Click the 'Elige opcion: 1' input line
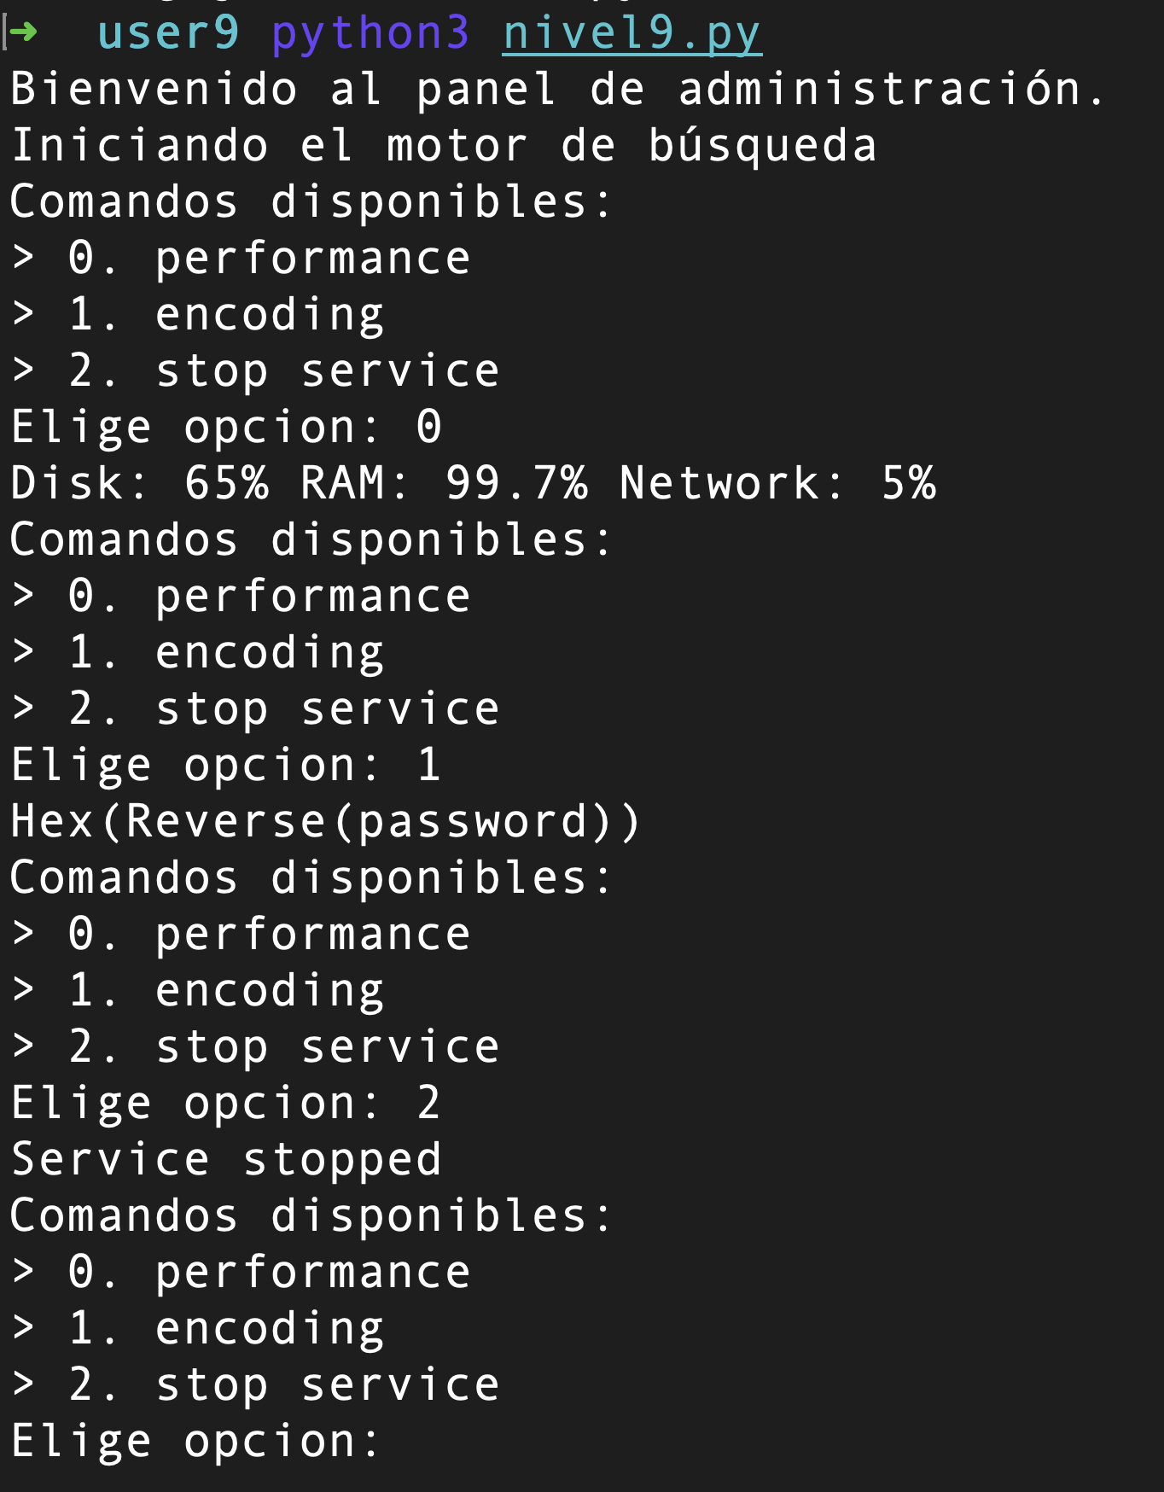The image size is (1164, 1492). (x=226, y=766)
